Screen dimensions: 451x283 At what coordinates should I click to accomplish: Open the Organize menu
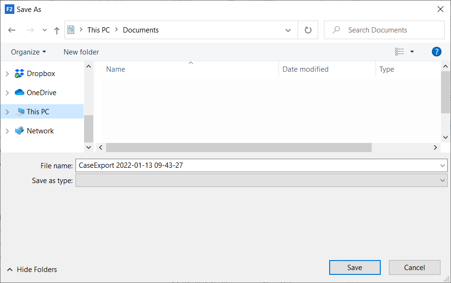coord(29,52)
